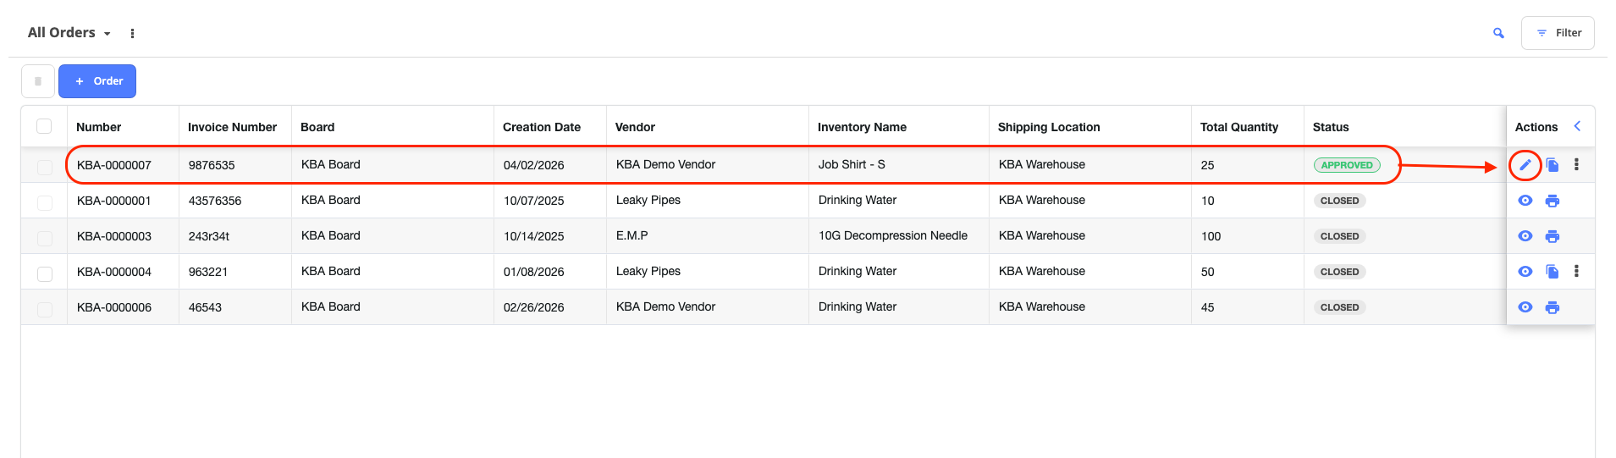Click creation date 10/07/2025
Screen dimensions: 1616x458
[x=533, y=201]
